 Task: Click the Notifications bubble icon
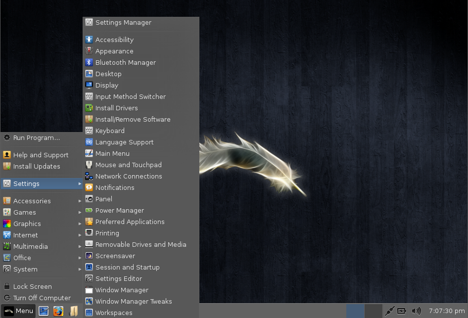89,187
